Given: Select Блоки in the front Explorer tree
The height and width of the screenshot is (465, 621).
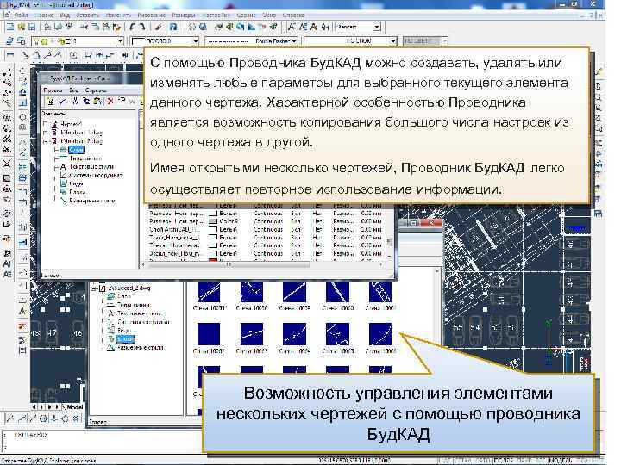Looking at the screenshot, I should (78, 192).
